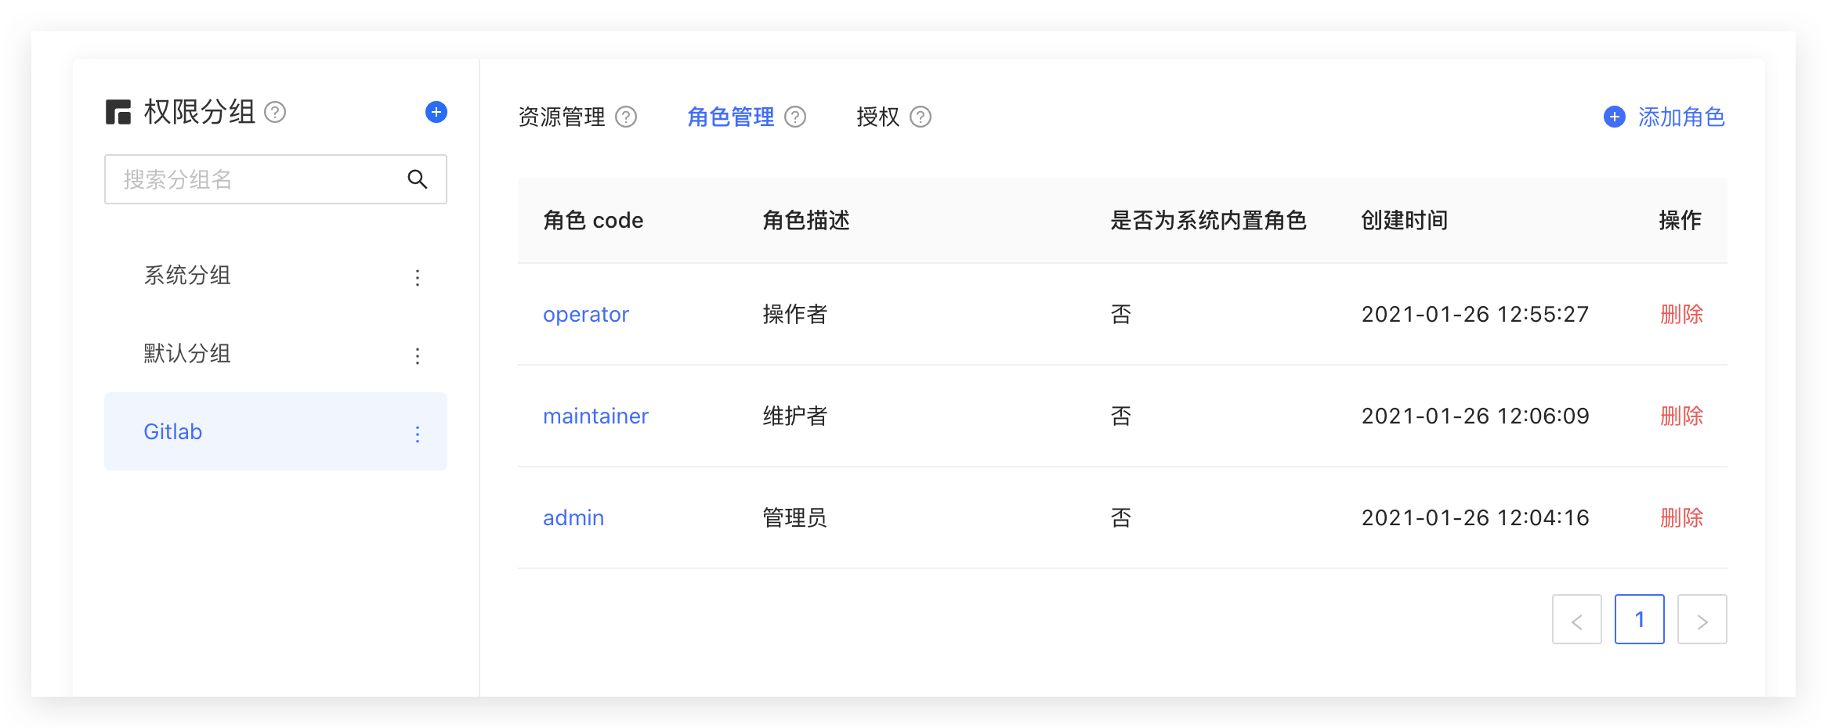Go to the next page arrow
The image size is (1827, 728).
coord(1702,620)
